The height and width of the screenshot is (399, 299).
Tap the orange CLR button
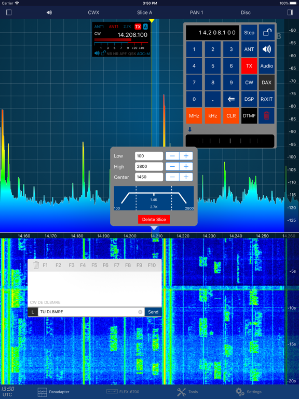tap(231, 116)
